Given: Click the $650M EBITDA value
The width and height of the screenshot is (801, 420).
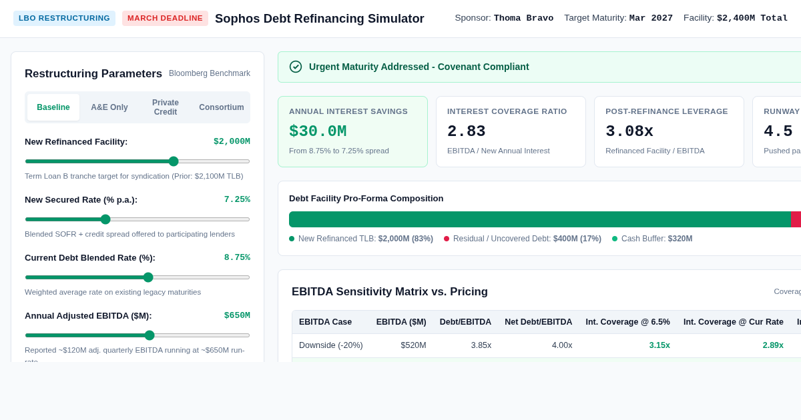Looking at the screenshot, I should click(237, 315).
